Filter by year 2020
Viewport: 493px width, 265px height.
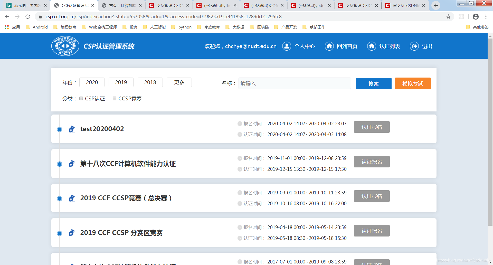click(x=92, y=82)
